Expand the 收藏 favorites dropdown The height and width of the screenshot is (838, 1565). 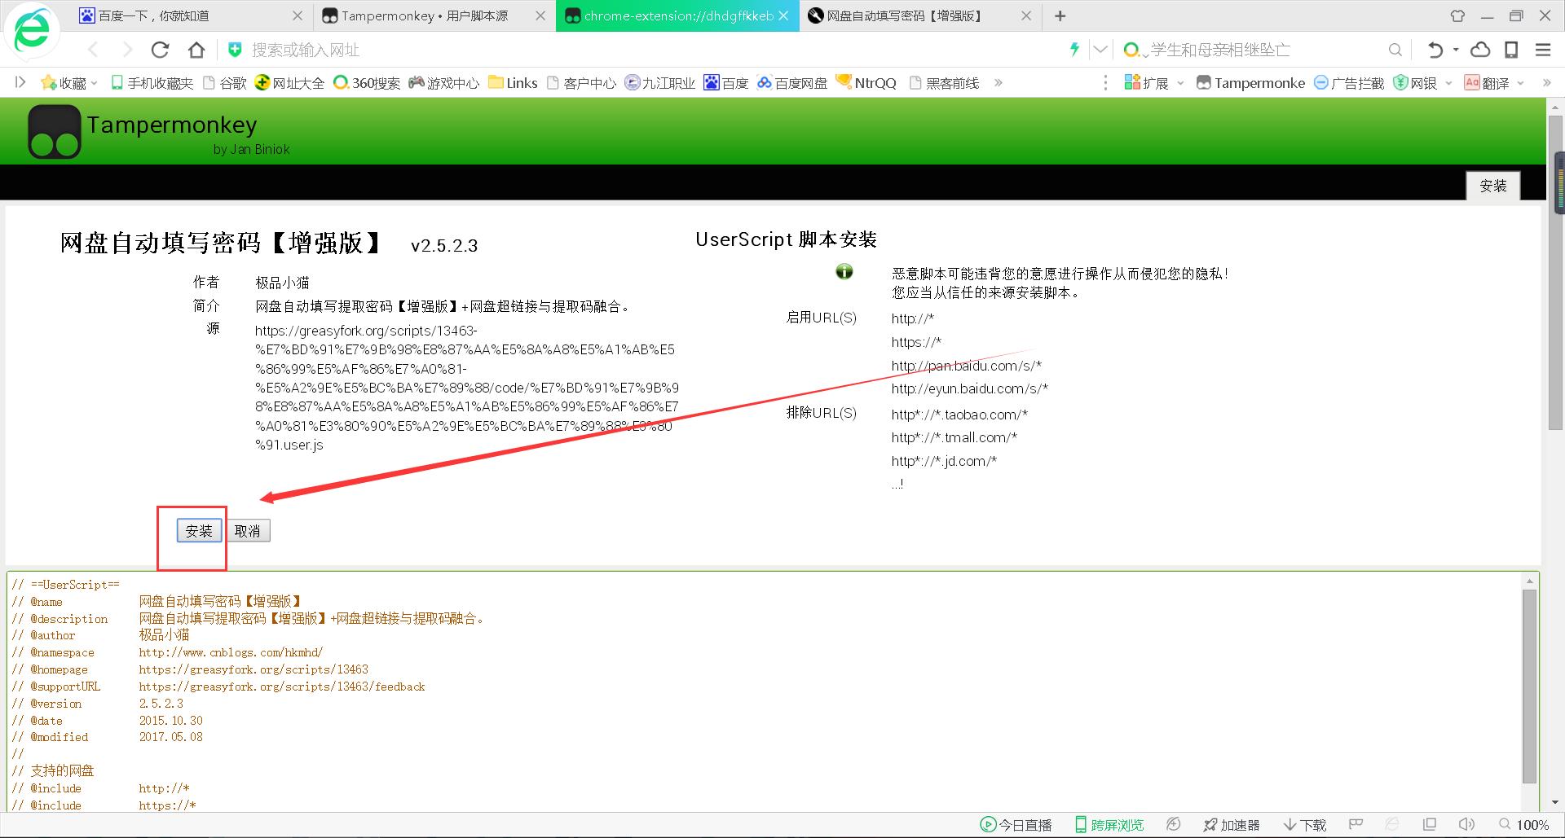click(x=94, y=82)
